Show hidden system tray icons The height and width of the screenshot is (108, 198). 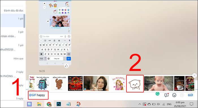140,104
